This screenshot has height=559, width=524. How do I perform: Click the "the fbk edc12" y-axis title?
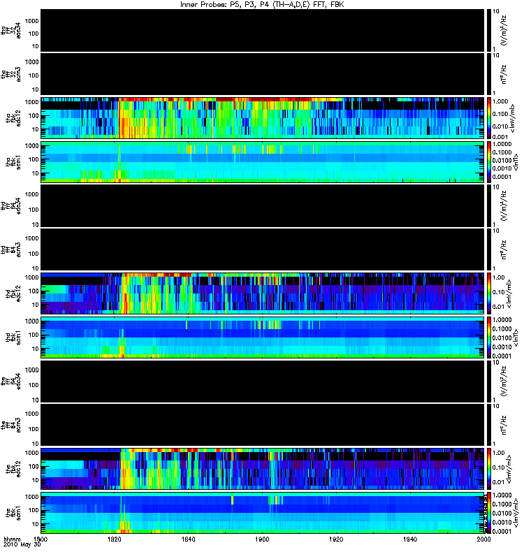point(13,469)
